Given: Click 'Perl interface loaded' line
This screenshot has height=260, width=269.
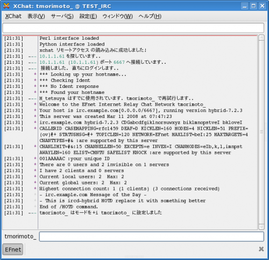Looking at the screenshot, I should [x=69, y=38].
